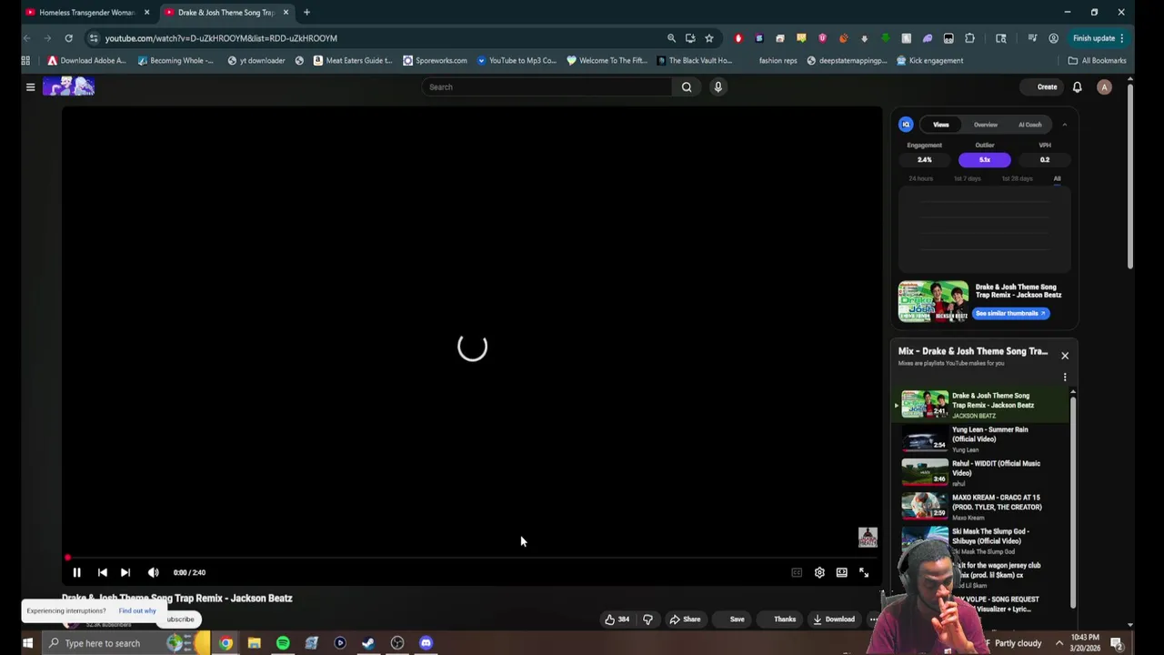Open the Mix playlist three-dot menu
This screenshot has width=1164, height=655.
pos(1065,377)
